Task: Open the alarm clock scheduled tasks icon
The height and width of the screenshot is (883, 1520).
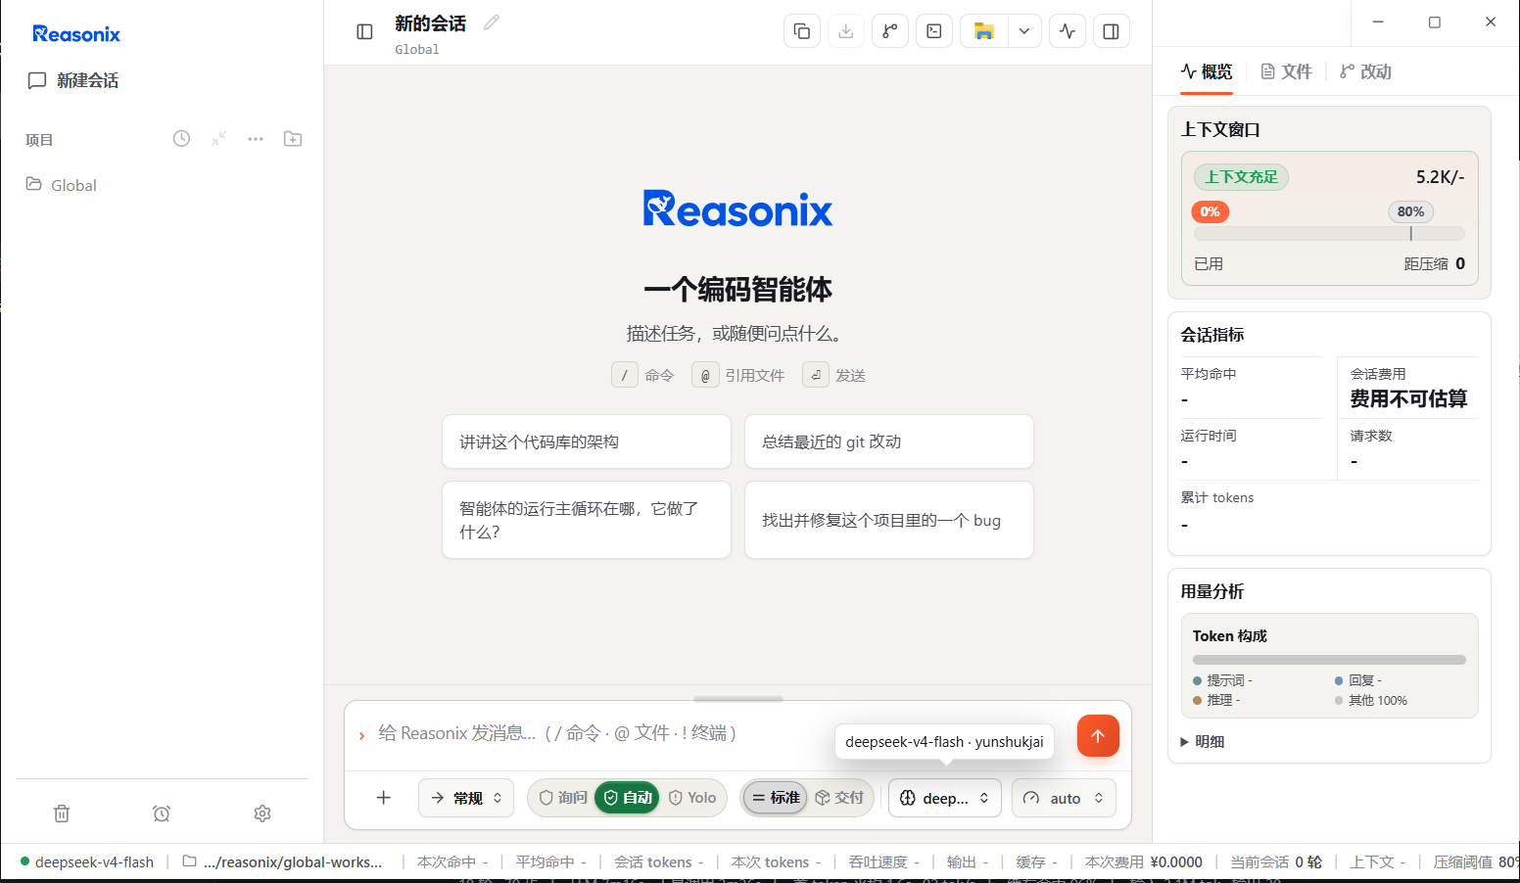Action: point(162,813)
